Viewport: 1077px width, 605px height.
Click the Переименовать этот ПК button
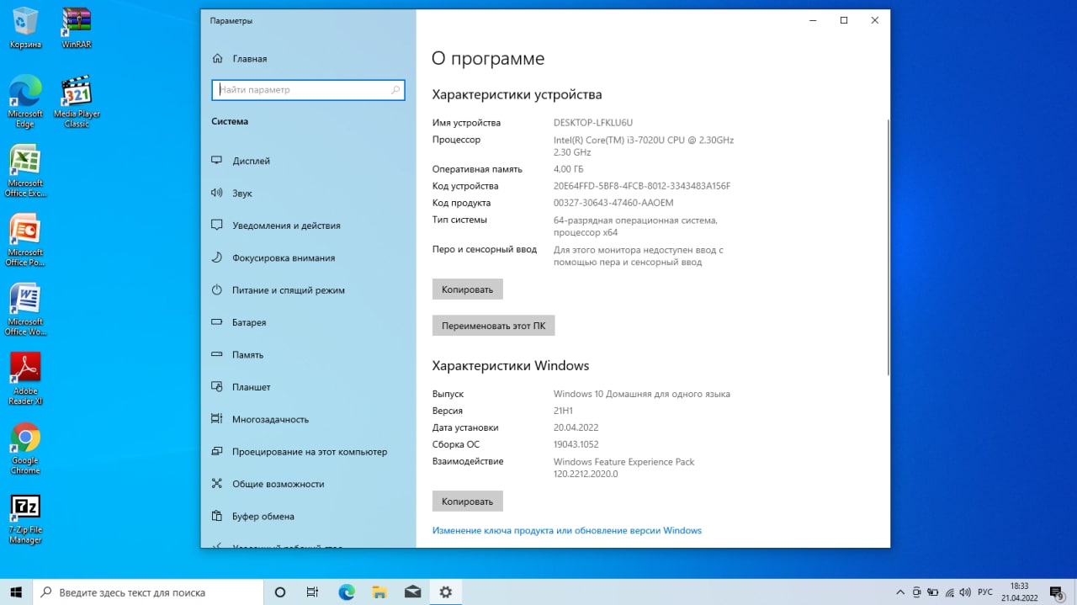pos(493,326)
